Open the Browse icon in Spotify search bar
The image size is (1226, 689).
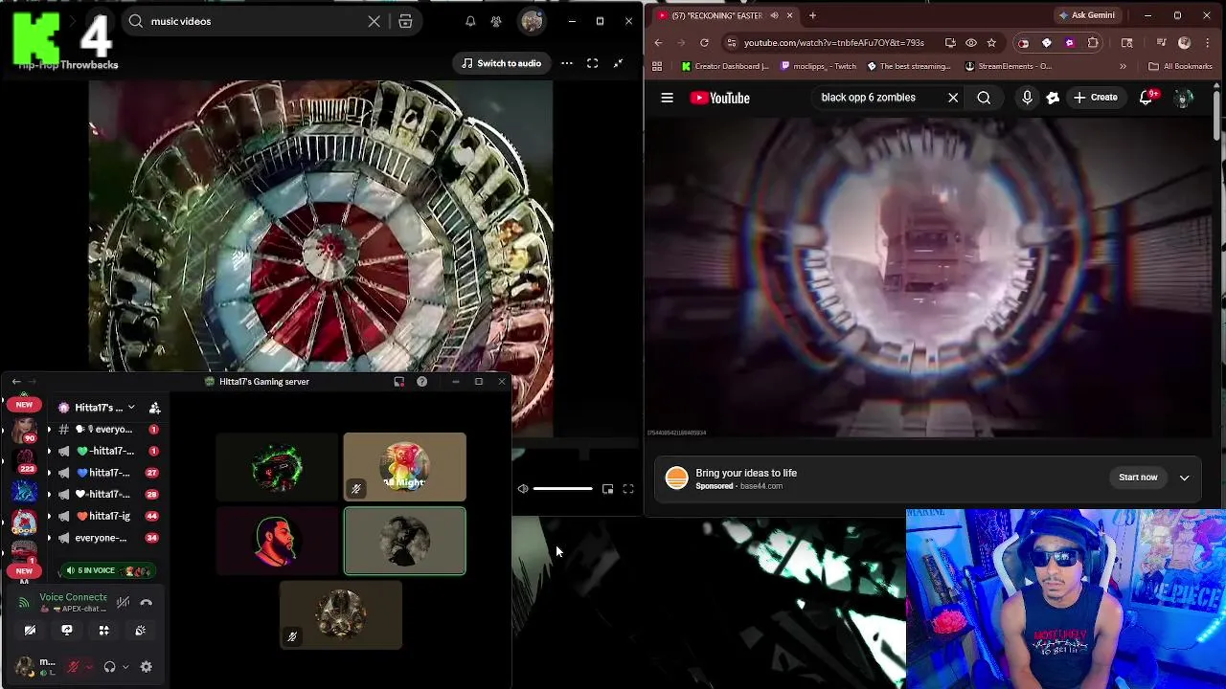coord(405,21)
